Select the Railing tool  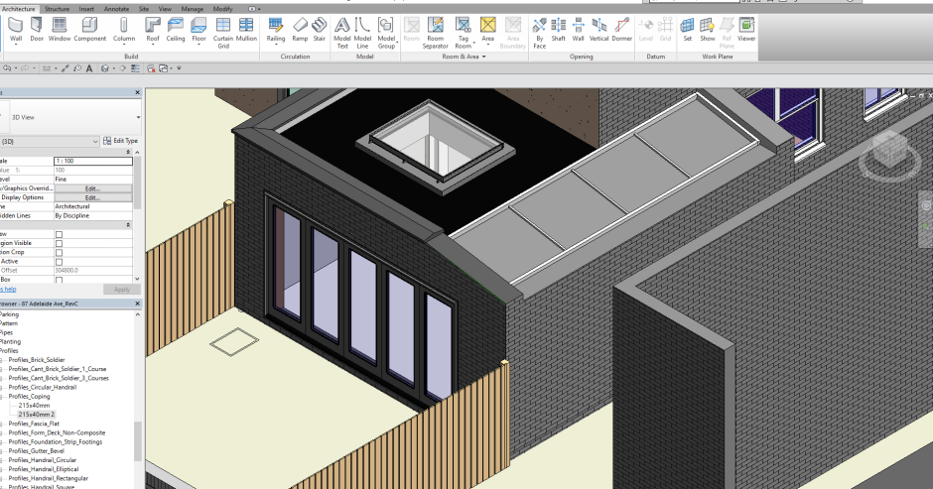276,30
